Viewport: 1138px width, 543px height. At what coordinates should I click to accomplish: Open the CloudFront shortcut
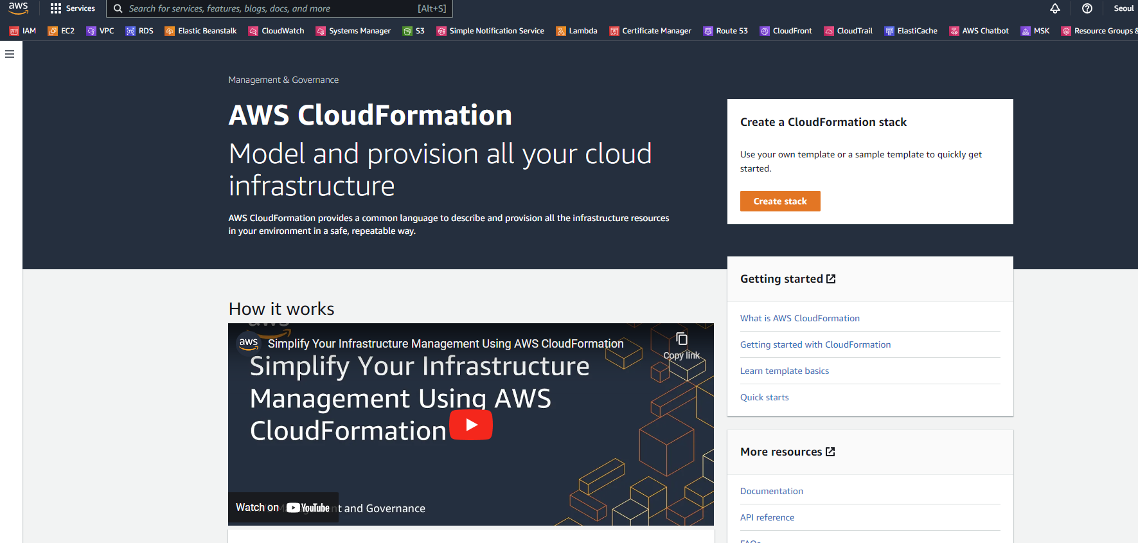click(x=786, y=31)
